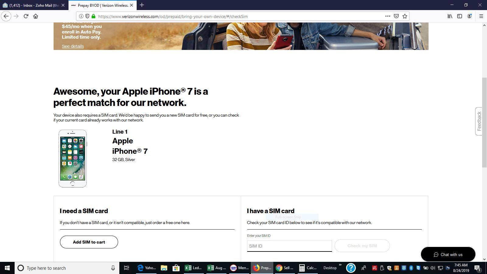Viewport: 487px width, 274px height.
Task: Open the Firefox home page
Action: 36,16
